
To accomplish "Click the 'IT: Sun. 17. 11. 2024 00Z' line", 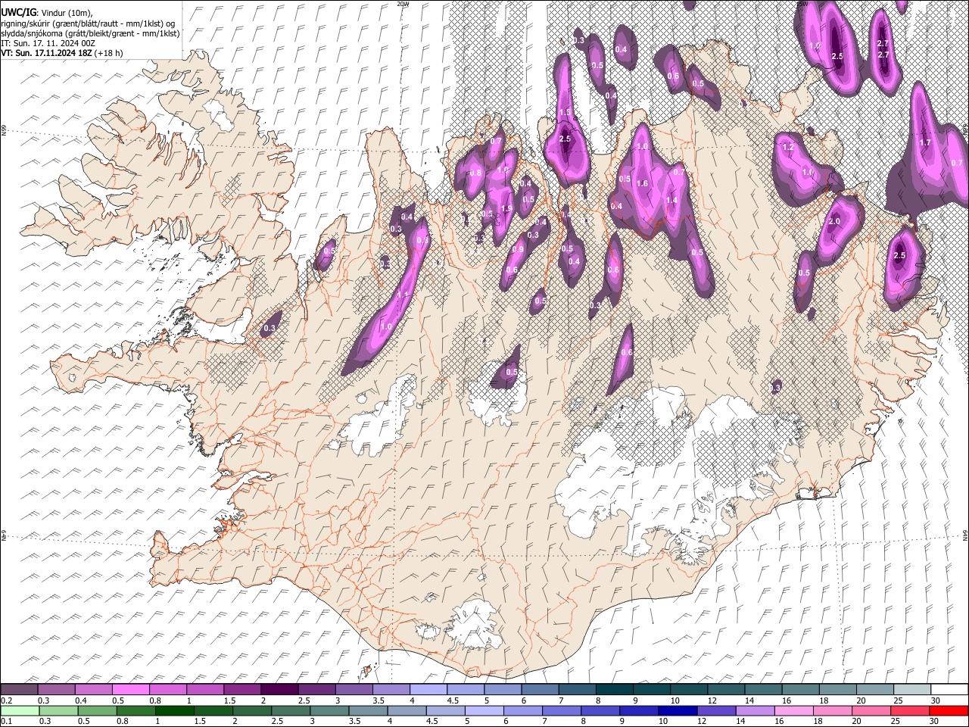I will click(48, 43).
